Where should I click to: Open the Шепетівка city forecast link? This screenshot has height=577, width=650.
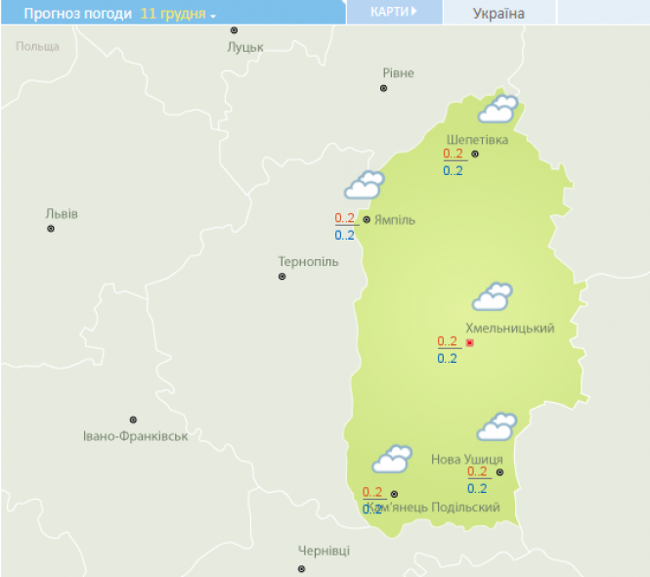click(x=477, y=139)
